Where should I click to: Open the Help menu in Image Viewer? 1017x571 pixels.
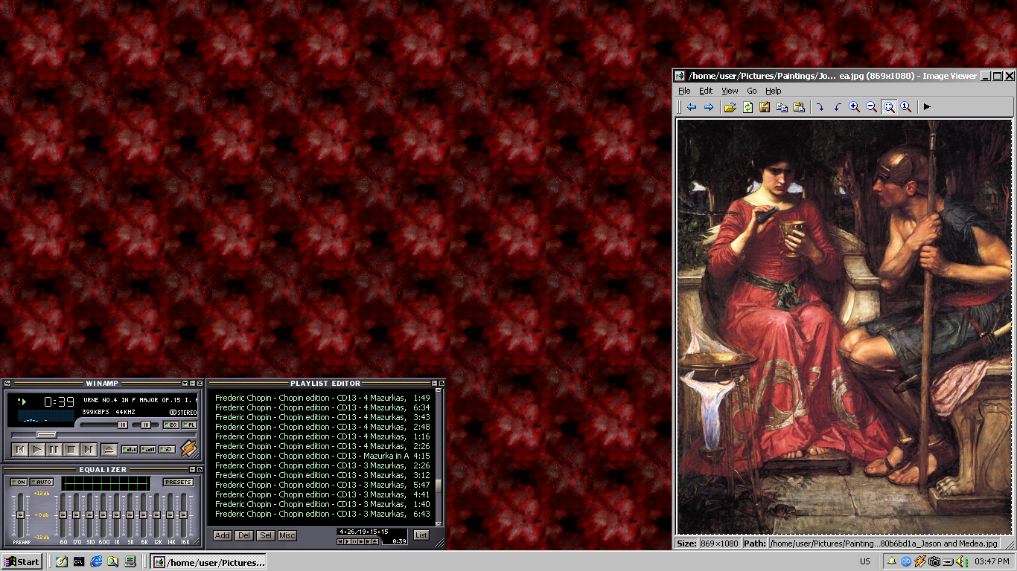click(774, 91)
